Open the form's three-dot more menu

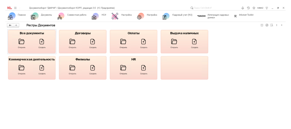click(x=277, y=25)
